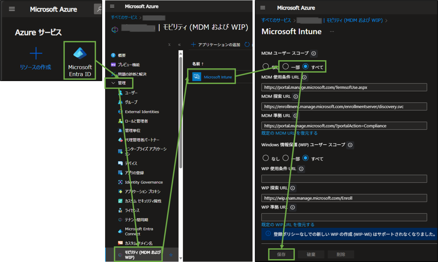
Task: Click the WIP 探索 URL field
Action: tap(344, 198)
